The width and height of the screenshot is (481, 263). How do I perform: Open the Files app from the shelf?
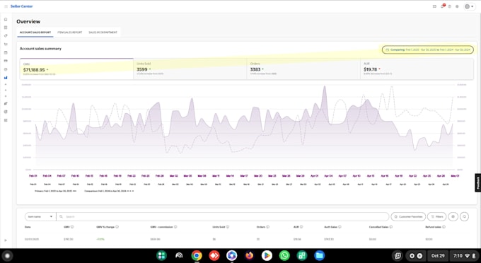(319, 256)
